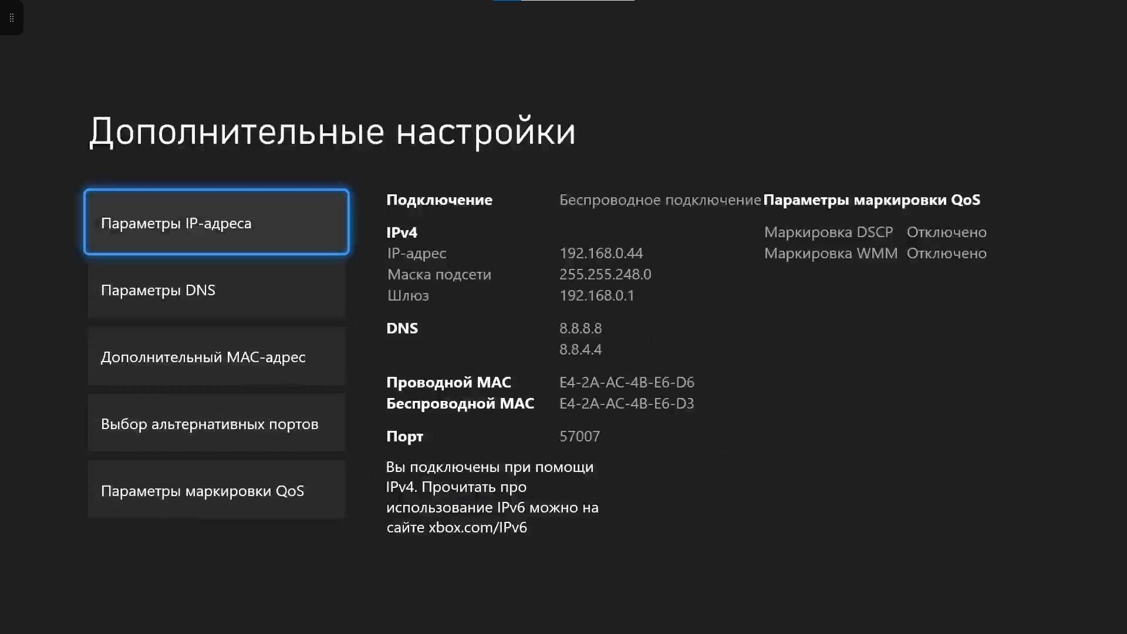Open Параметры DNS settings
This screenshot has width=1127, height=634.
[216, 290]
